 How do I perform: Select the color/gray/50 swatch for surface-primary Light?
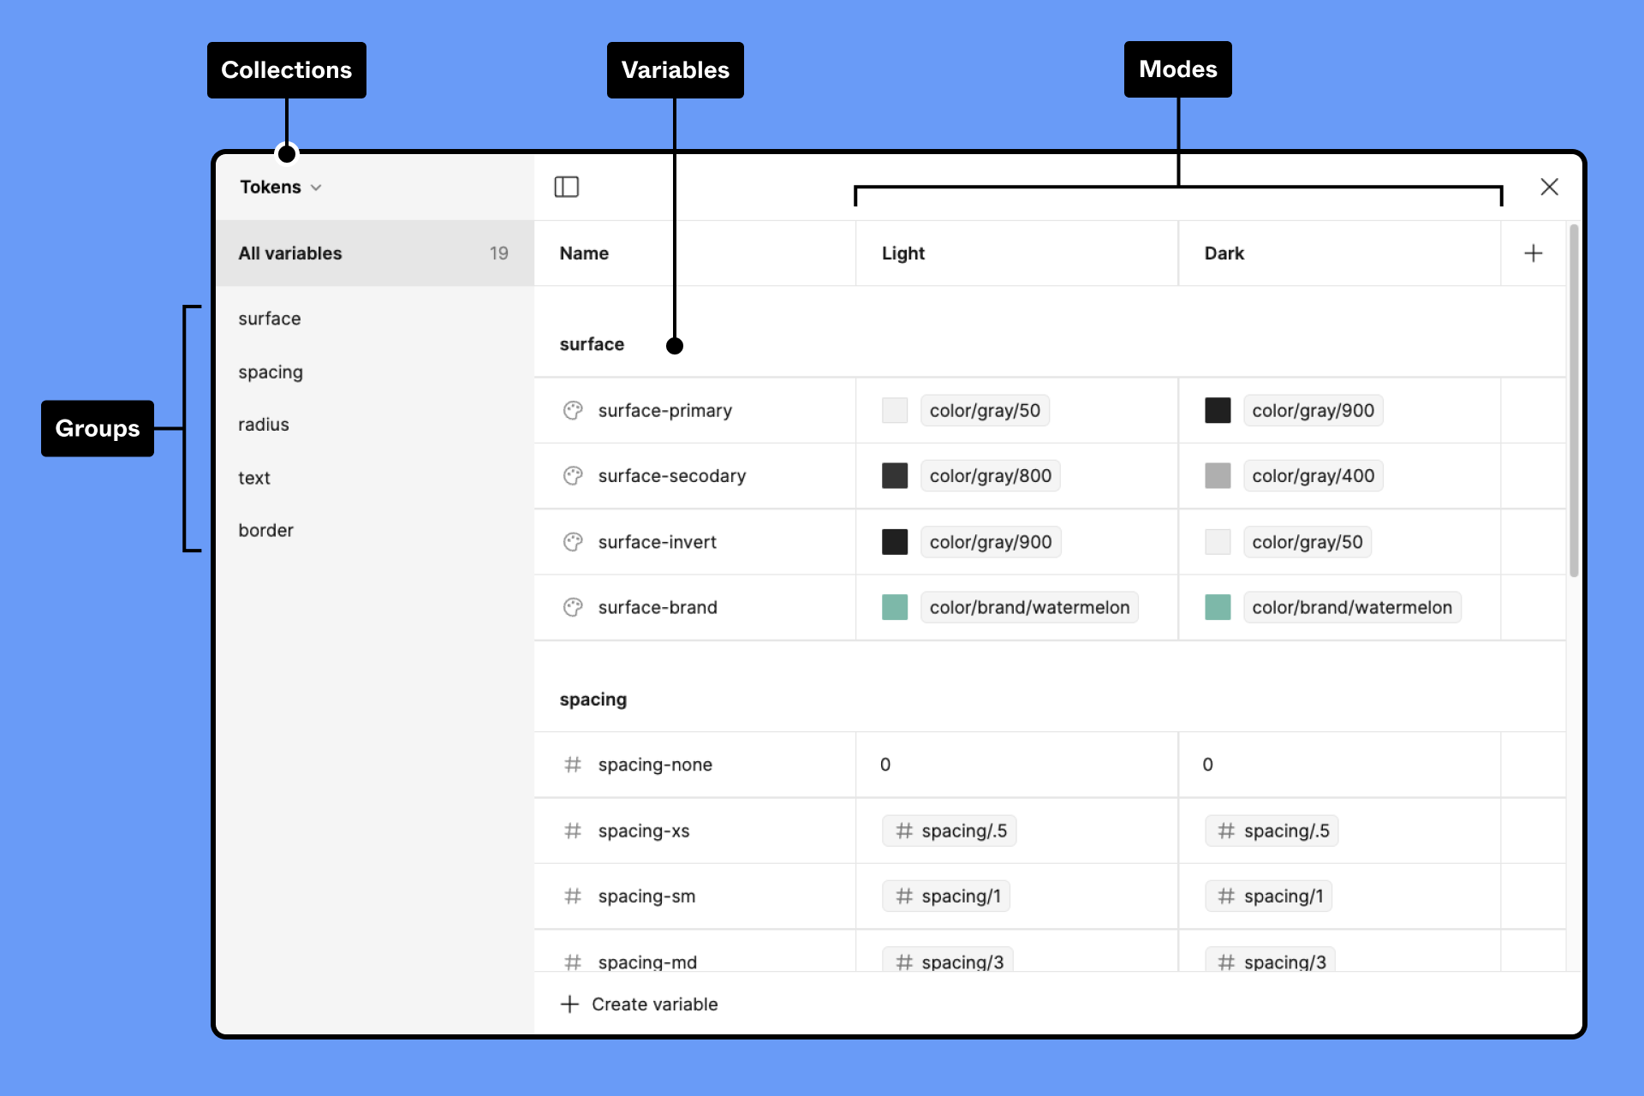pyautogui.click(x=891, y=410)
